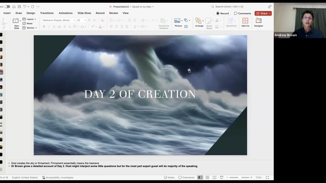The width and height of the screenshot is (326, 183).
Task: Open the Shapes dropdown arrow
Action: 189,20
